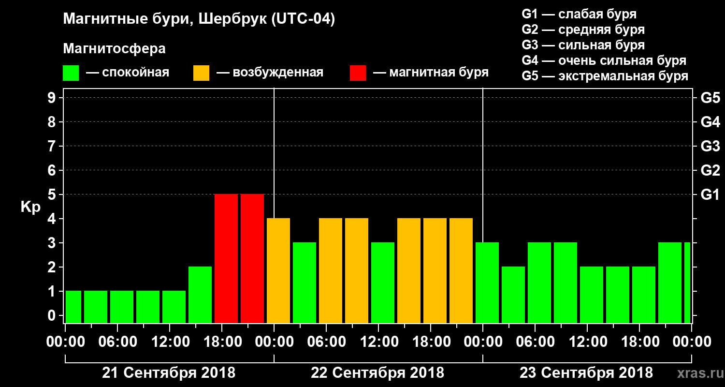Click the 'Магнитные бури, Шербрук (UTC-04)' title
Viewport: 725px width, 387px height.
click(199, 20)
